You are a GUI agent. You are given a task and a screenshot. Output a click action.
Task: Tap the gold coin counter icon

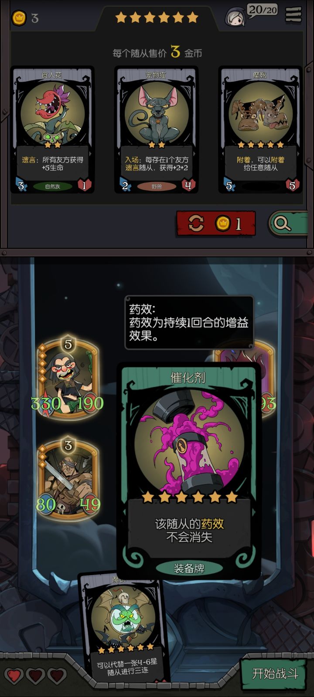coord(19,18)
